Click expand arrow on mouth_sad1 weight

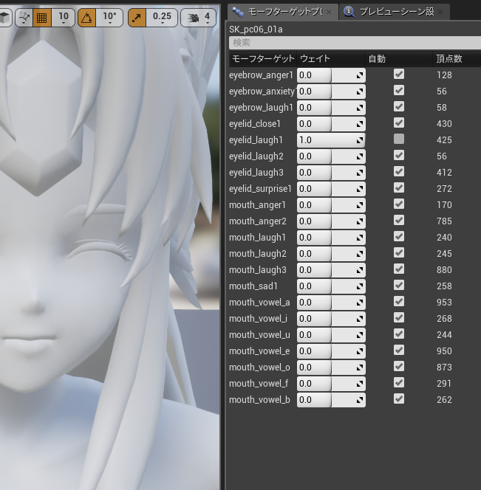pos(360,286)
